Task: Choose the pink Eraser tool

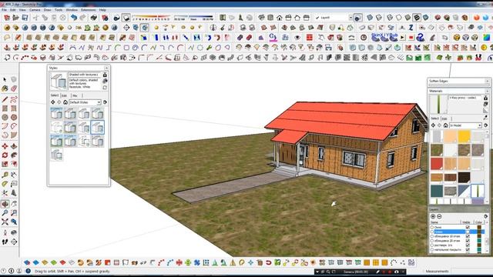Action: (x=14, y=88)
